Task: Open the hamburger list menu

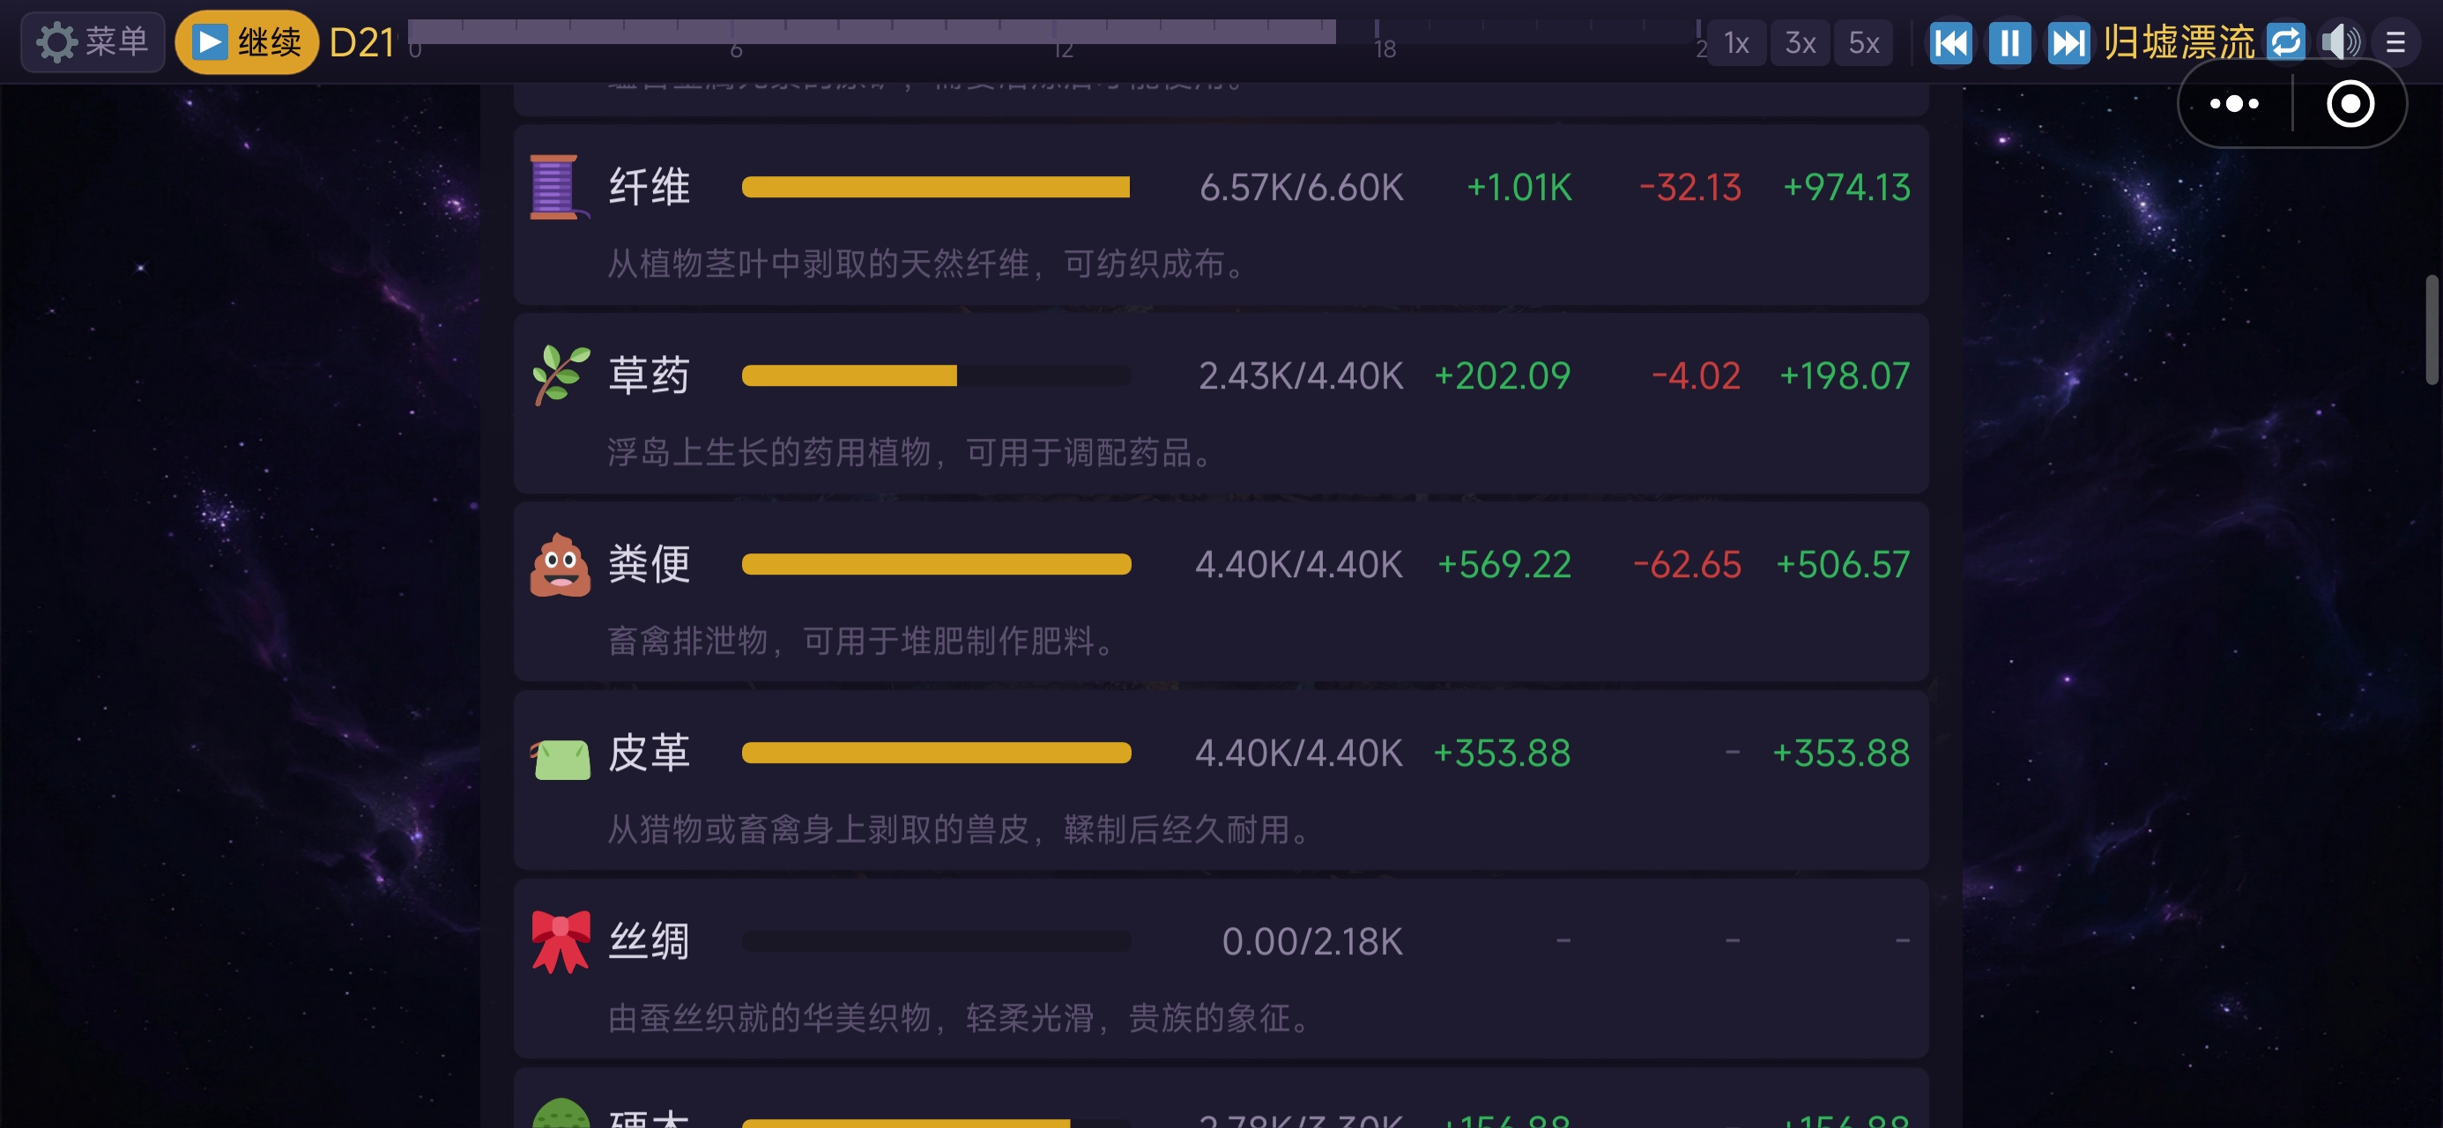Action: pyautogui.click(x=2395, y=42)
